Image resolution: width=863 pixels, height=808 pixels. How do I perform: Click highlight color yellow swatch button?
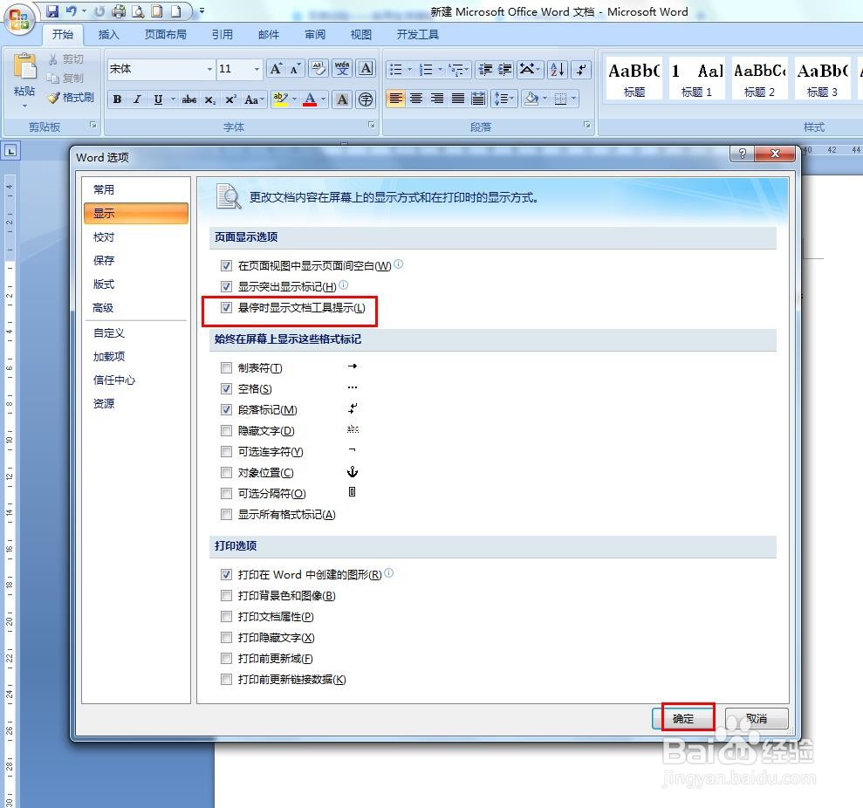pyautogui.click(x=281, y=99)
